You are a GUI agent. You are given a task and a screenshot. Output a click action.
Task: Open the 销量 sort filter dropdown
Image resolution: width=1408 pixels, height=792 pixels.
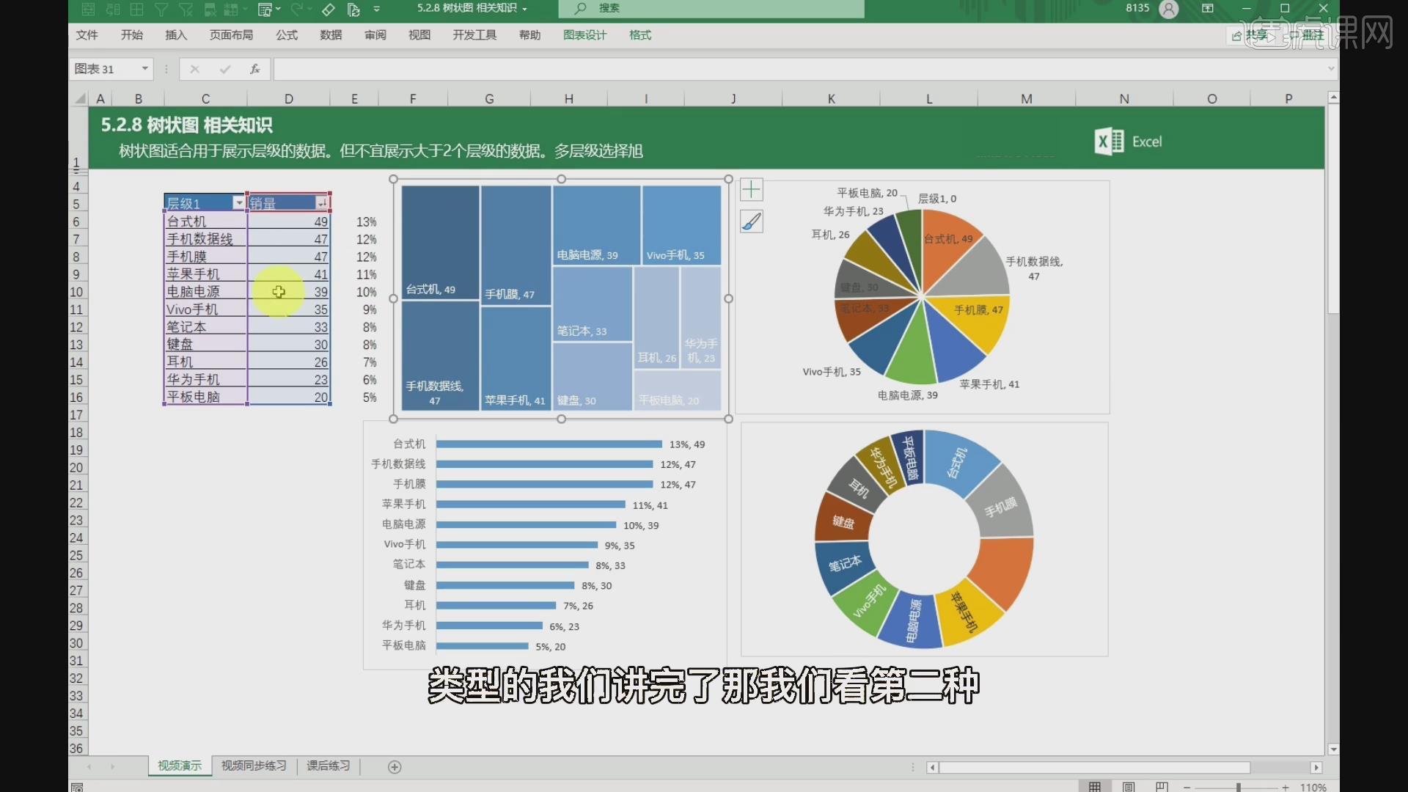pos(321,203)
